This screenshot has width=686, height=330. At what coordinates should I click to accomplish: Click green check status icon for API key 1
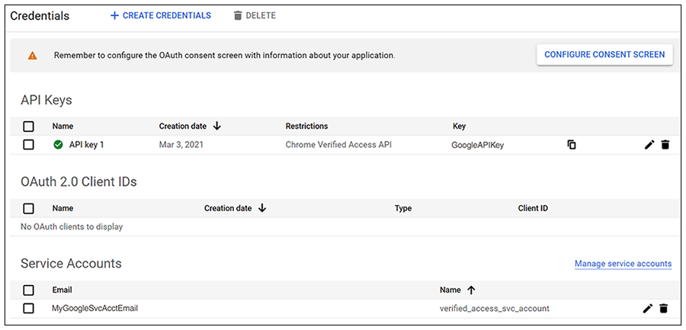(x=58, y=145)
